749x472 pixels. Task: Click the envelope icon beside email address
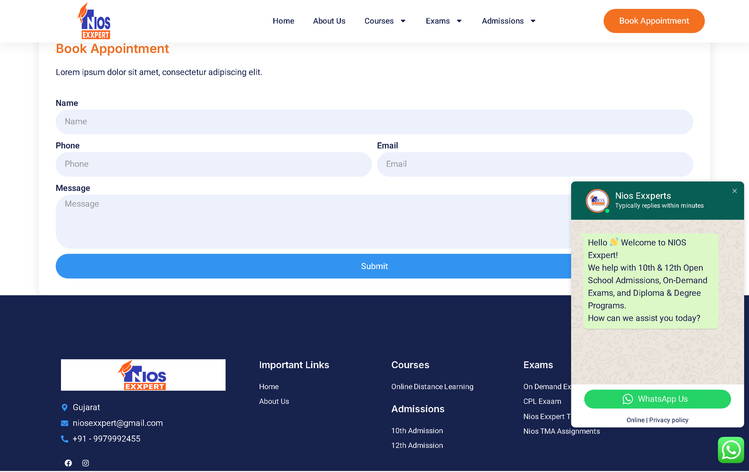pyautogui.click(x=65, y=423)
